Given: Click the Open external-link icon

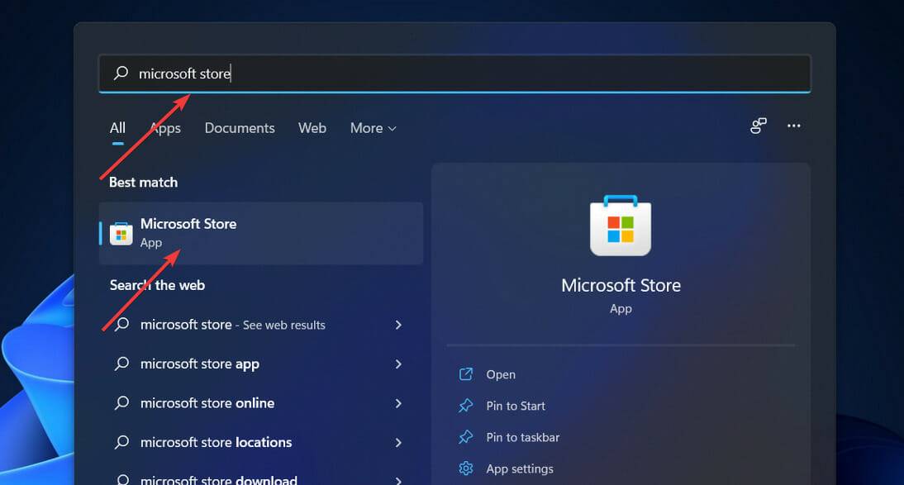Looking at the screenshot, I should coord(466,374).
